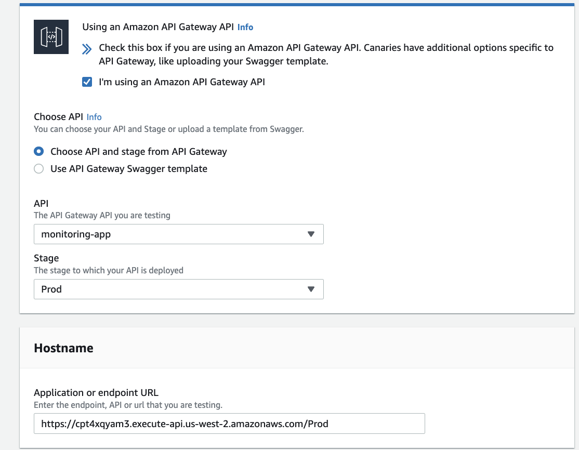Click the Hostname section header
Viewport: 579px width, 450px height.
coord(63,348)
